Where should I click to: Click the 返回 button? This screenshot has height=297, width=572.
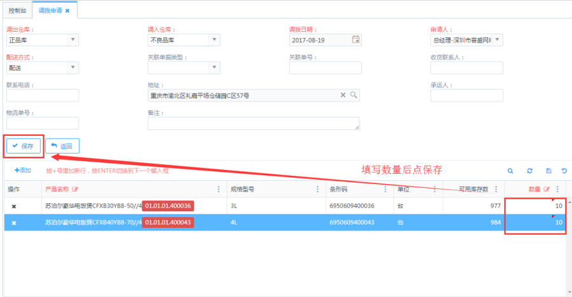(x=62, y=147)
